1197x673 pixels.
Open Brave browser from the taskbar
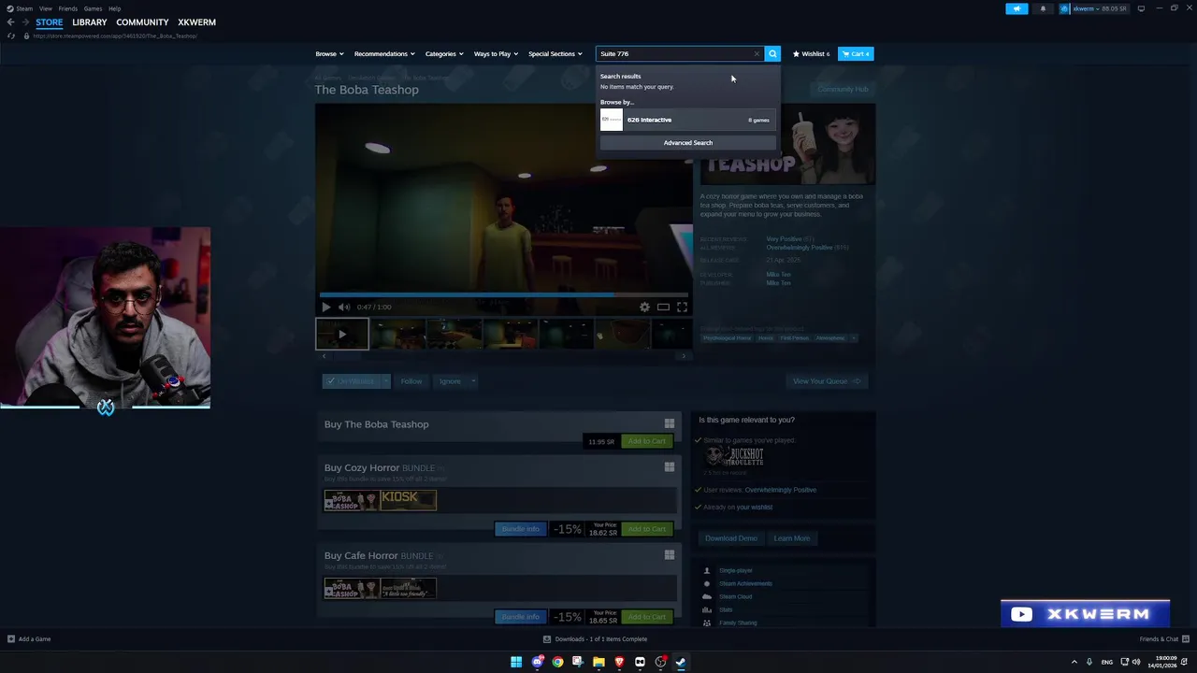coord(619,662)
